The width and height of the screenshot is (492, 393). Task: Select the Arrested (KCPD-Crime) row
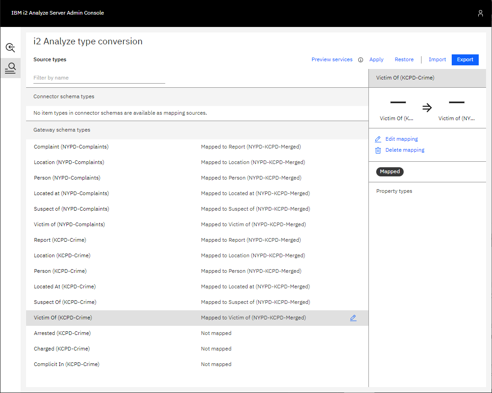pos(62,333)
